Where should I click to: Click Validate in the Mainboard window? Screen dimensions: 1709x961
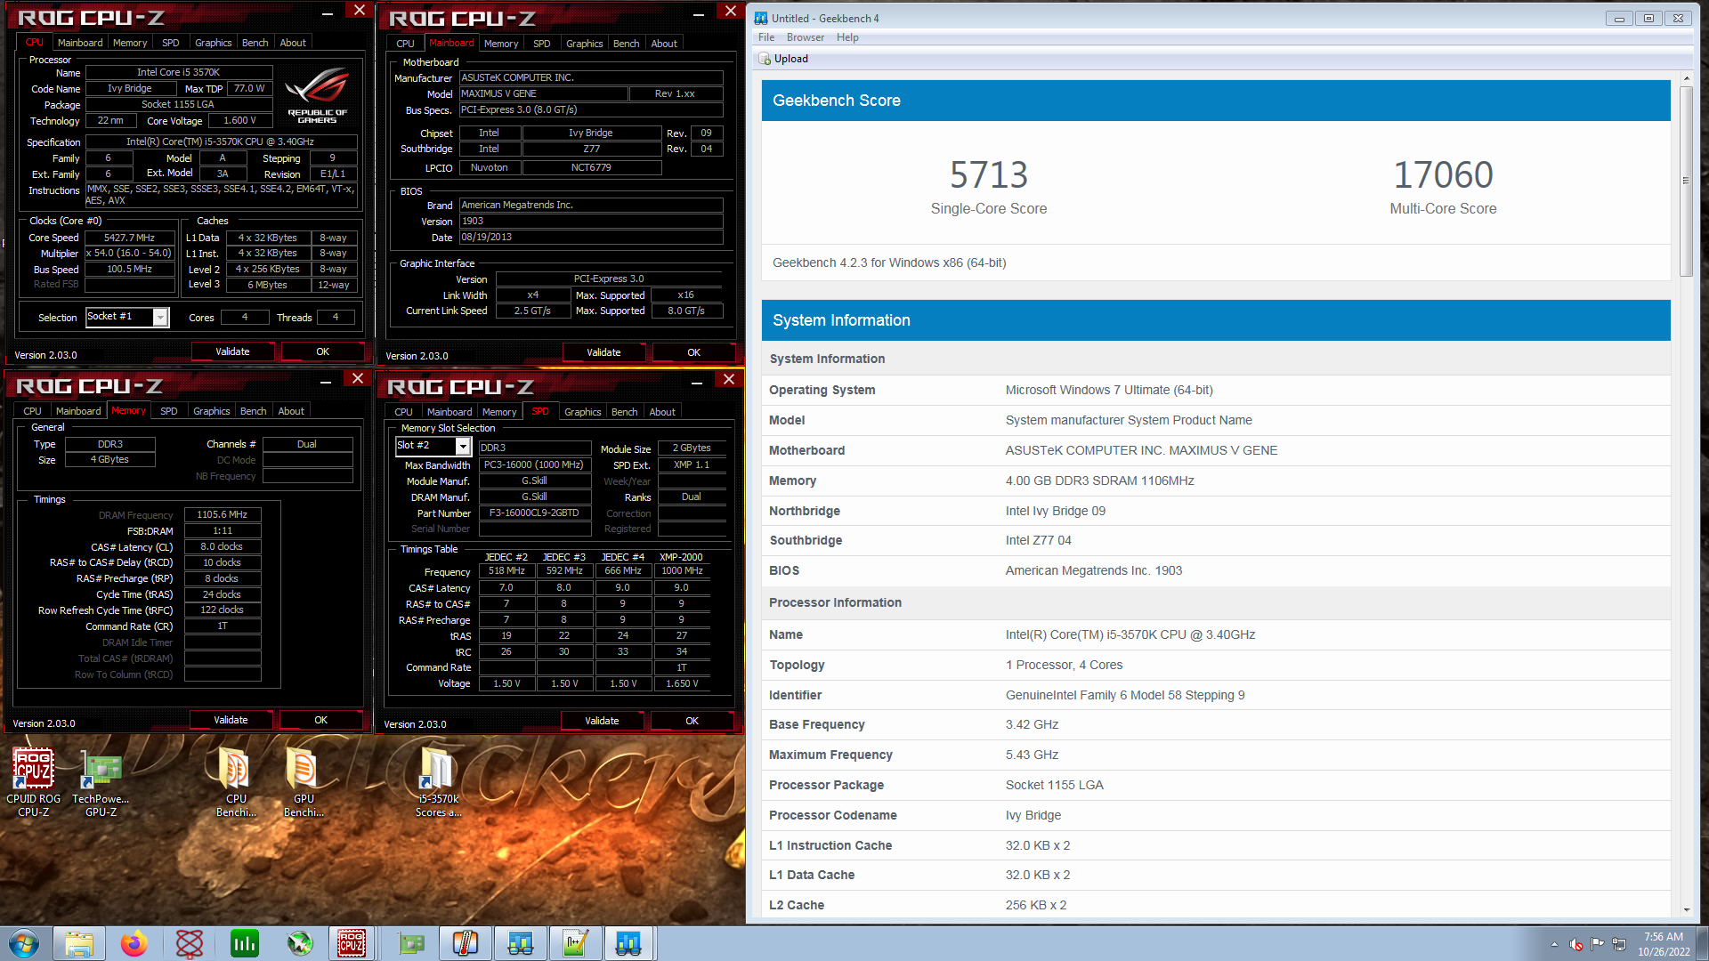click(x=604, y=352)
